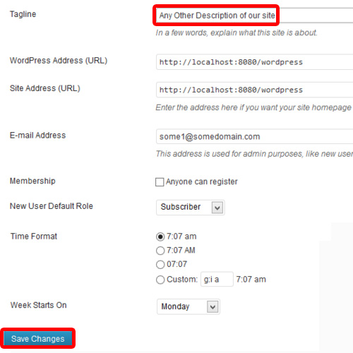Click the Site Address URL input
This screenshot has width=353, height=353.
tap(254, 90)
